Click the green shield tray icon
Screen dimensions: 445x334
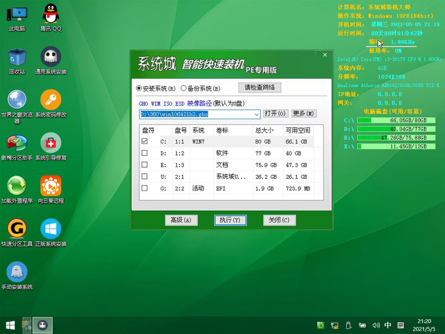tap(320, 325)
